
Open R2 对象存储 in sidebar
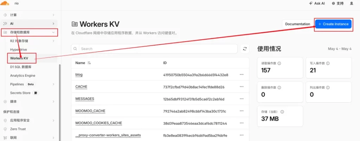click(19, 41)
